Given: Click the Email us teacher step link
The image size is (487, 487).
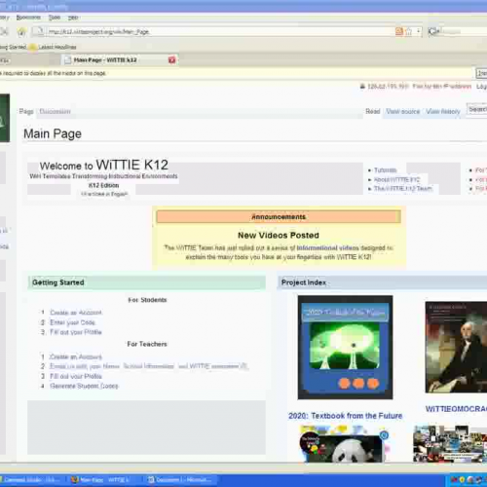Looking at the screenshot, I should (149, 366).
